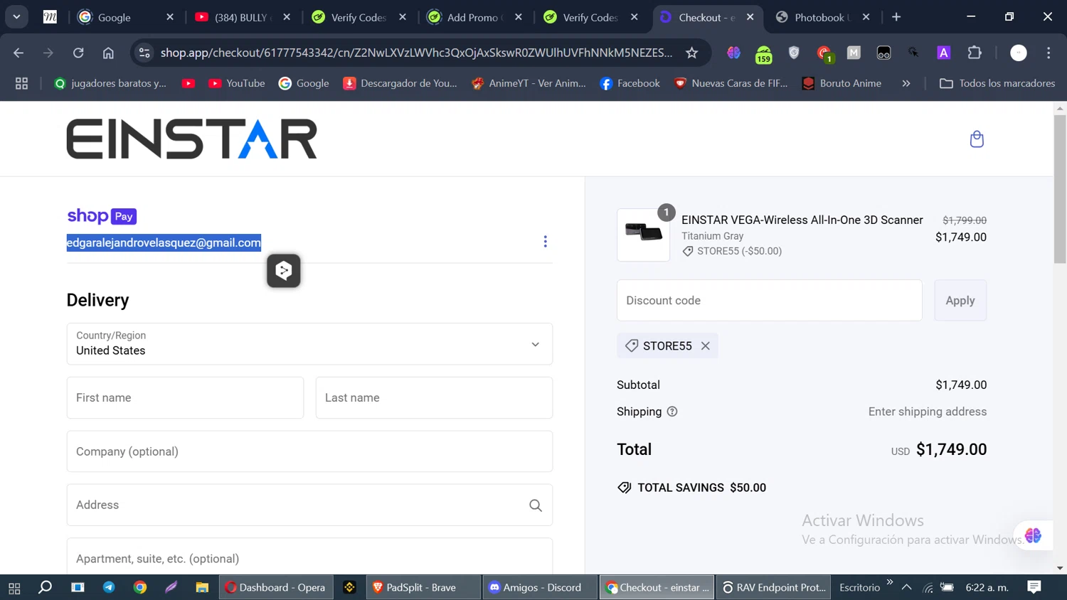Focus the First name field
Viewport: 1067px width, 600px height.
pyautogui.click(x=185, y=398)
